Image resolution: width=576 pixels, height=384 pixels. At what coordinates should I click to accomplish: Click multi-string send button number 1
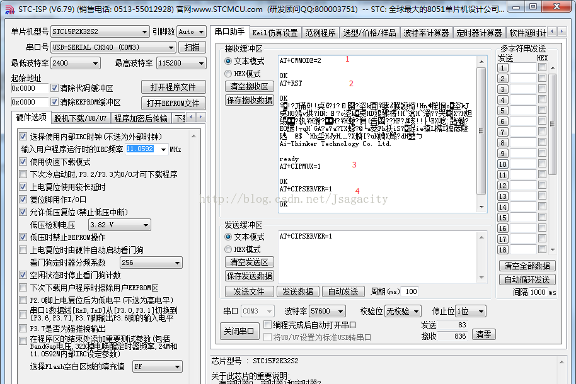pyautogui.click(x=502, y=68)
